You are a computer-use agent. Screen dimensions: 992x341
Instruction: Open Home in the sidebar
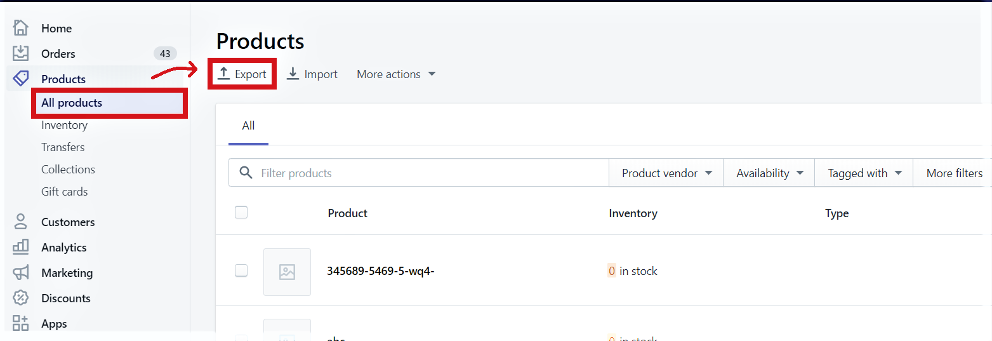(56, 28)
